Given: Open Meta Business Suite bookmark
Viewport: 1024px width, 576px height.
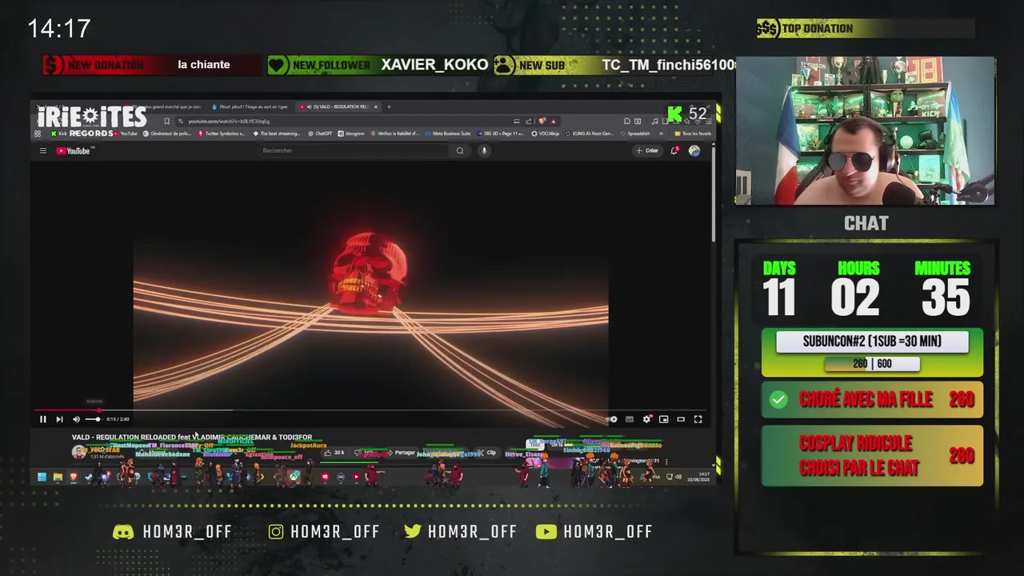Looking at the screenshot, I should click(447, 134).
